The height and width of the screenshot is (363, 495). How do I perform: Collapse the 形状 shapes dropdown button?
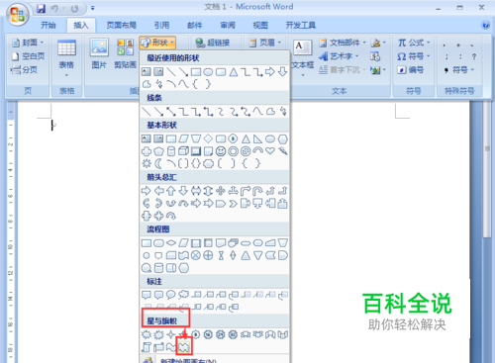tap(157, 43)
